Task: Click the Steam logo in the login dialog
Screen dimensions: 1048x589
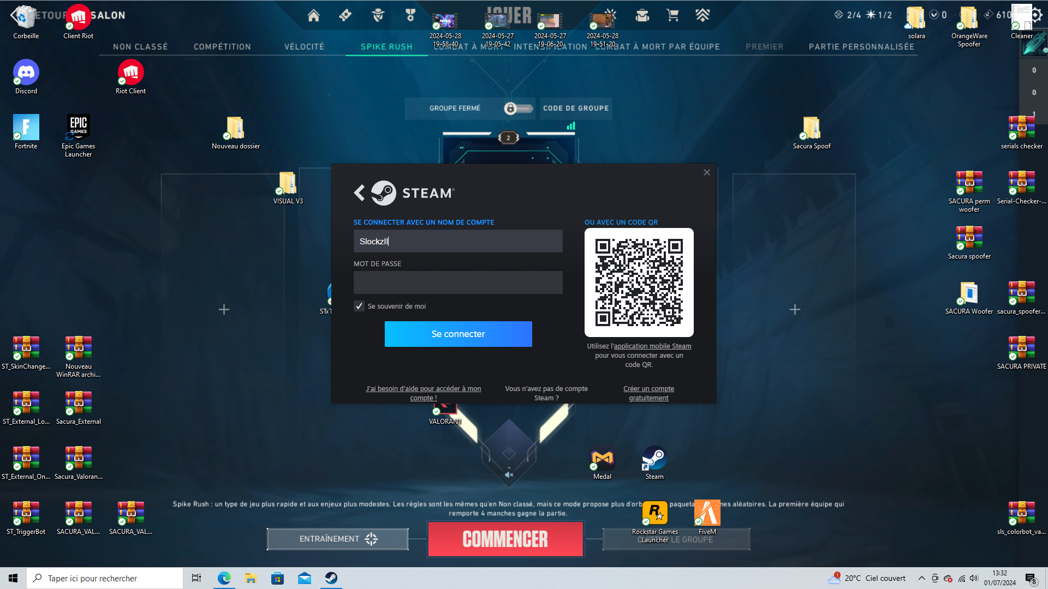Action: click(384, 193)
